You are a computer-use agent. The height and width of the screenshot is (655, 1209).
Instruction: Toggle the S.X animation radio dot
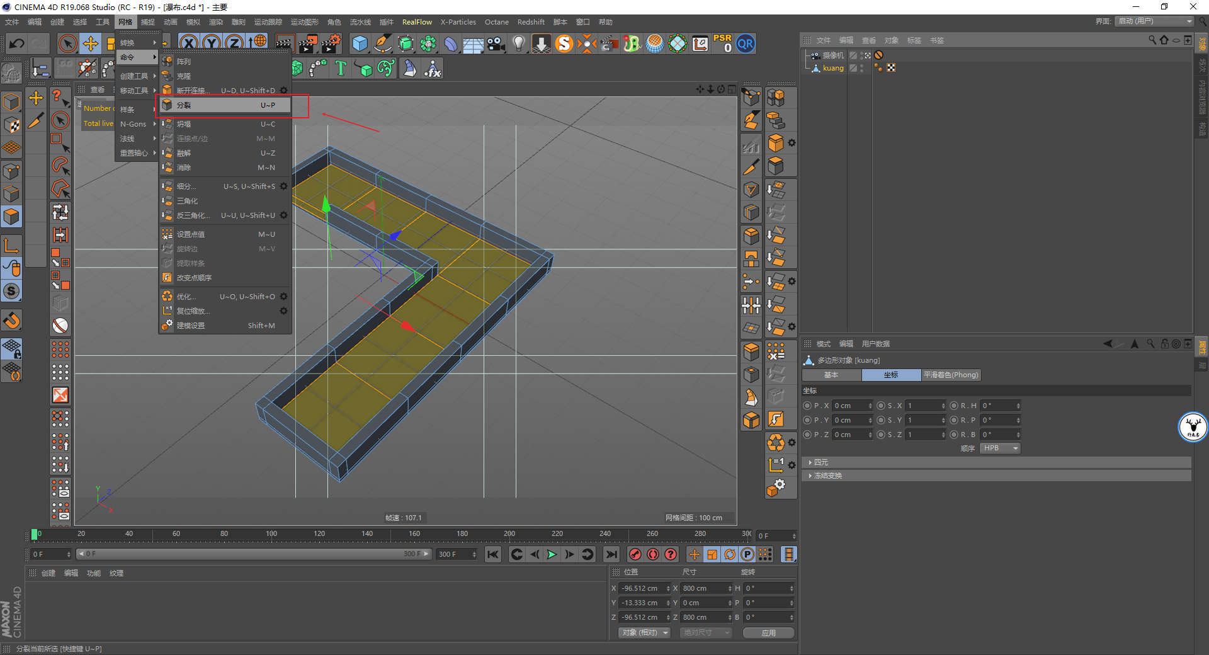tap(881, 406)
